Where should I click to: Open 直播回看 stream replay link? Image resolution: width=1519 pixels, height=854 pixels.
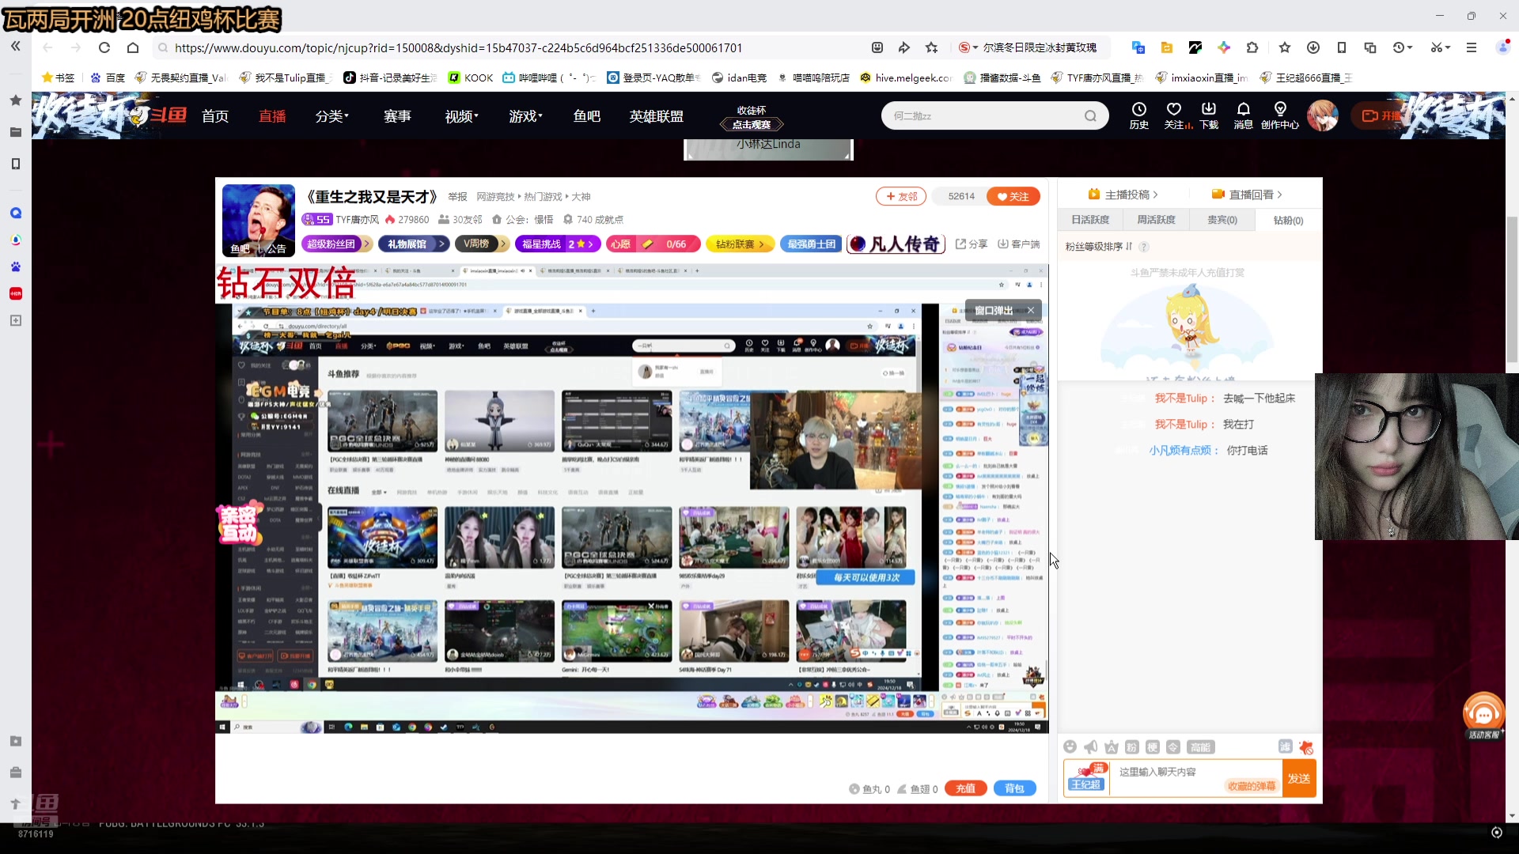pyautogui.click(x=1247, y=195)
